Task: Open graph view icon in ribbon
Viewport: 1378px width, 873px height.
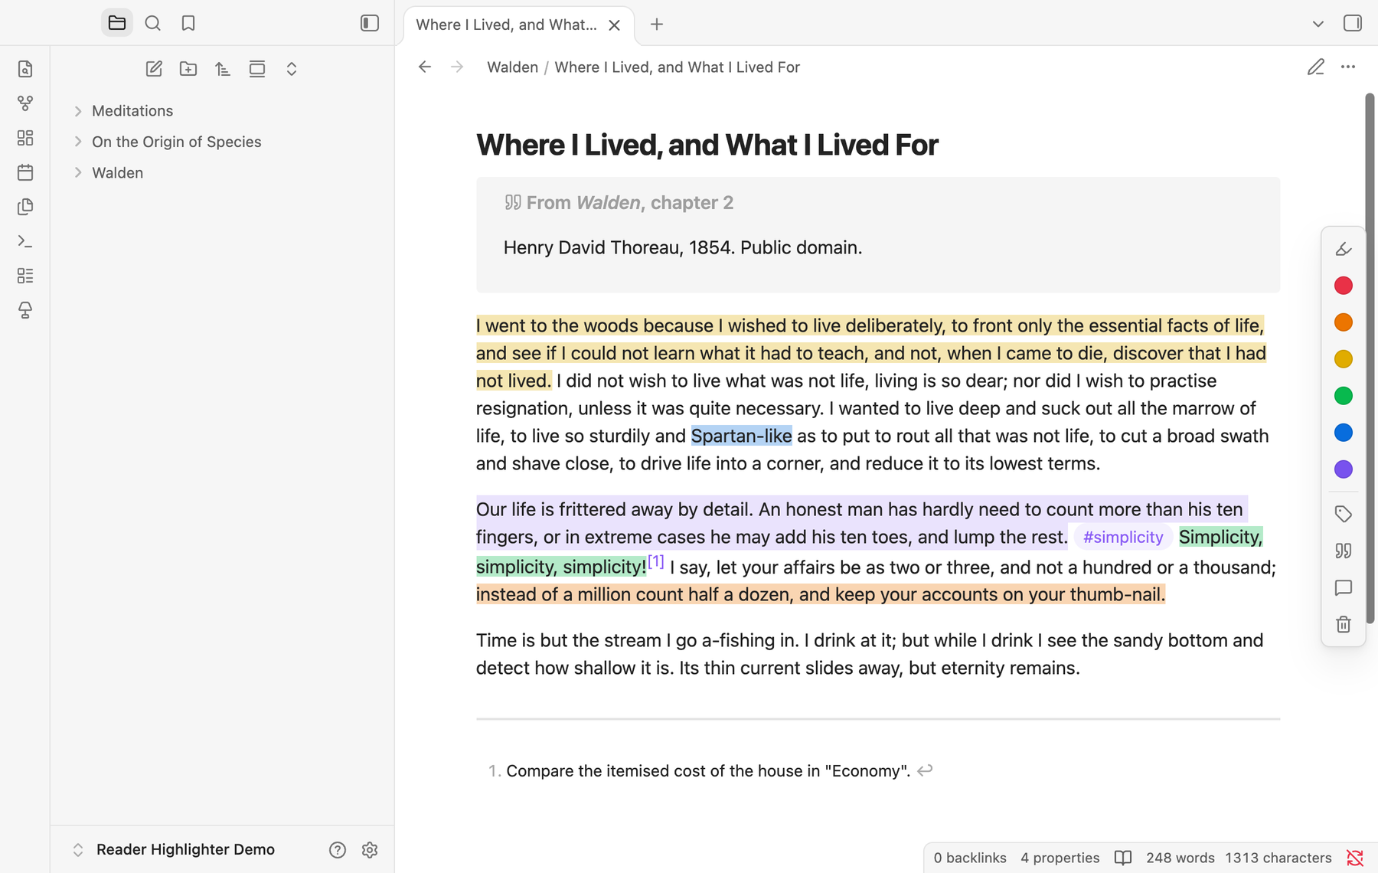Action: coord(25,103)
